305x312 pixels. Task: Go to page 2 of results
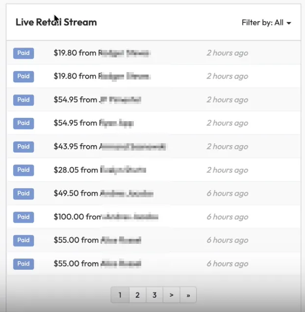(x=137, y=295)
